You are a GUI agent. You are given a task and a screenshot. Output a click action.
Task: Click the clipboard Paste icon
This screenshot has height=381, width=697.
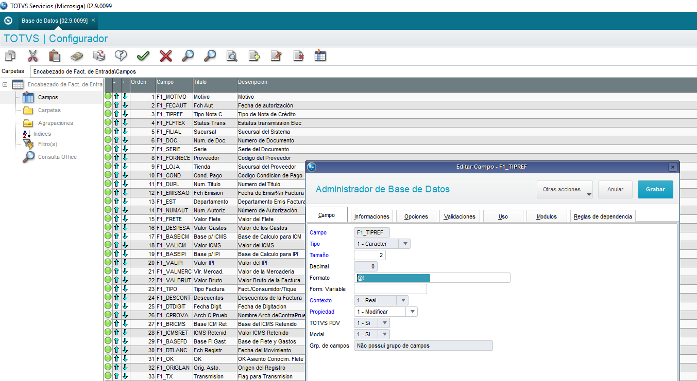pos(55,56)
